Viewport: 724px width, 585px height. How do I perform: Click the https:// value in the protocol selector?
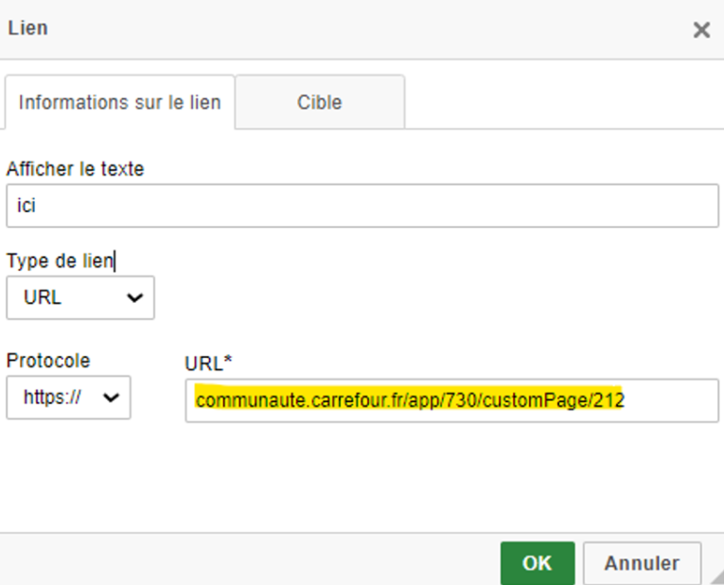53,398
